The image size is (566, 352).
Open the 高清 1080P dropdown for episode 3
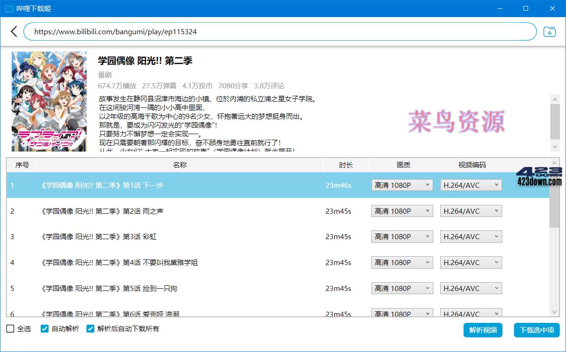pos(401,236)
